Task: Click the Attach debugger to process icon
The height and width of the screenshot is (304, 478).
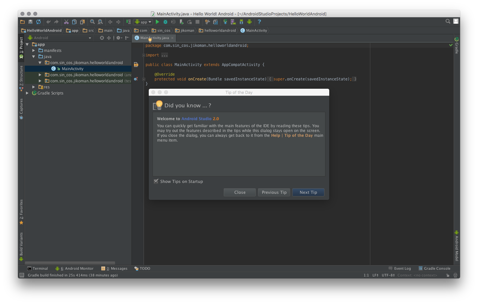Action: pos(181,22)
